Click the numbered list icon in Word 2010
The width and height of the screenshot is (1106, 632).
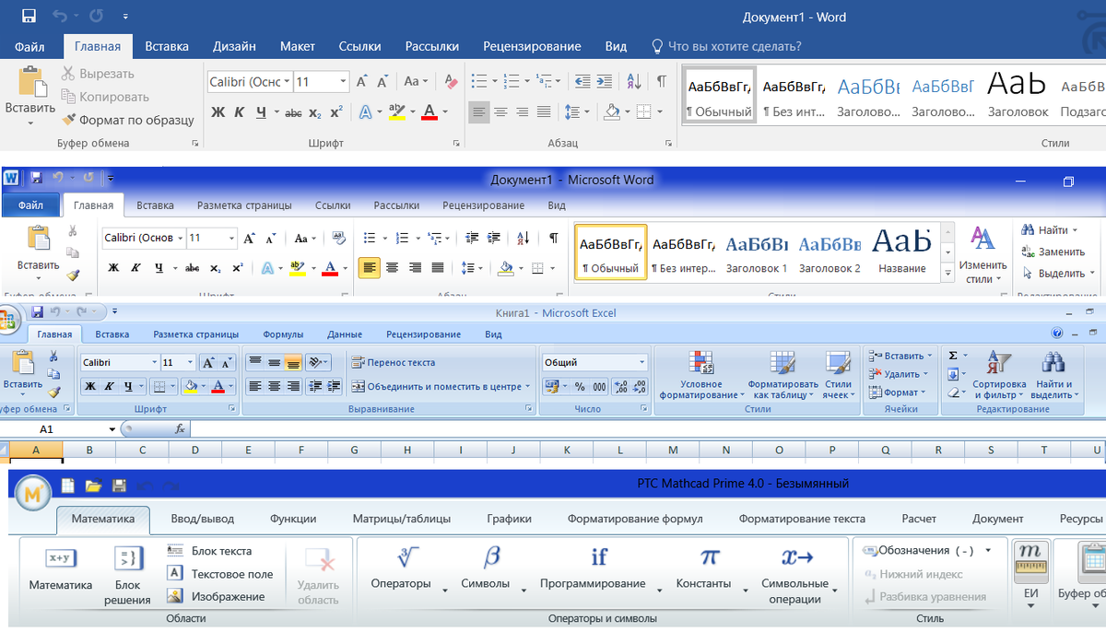pyautogui.click(x=402, y=238)
